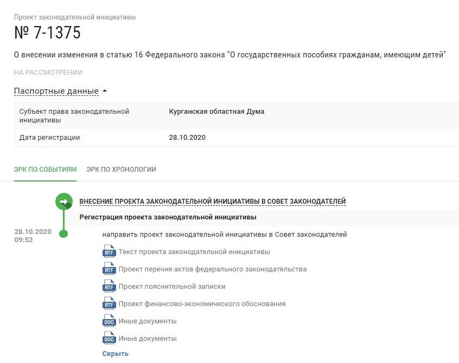This screenshot has height=363, width=459.
Task: Click the green arrow stage icon
Action: pos(64,202)
